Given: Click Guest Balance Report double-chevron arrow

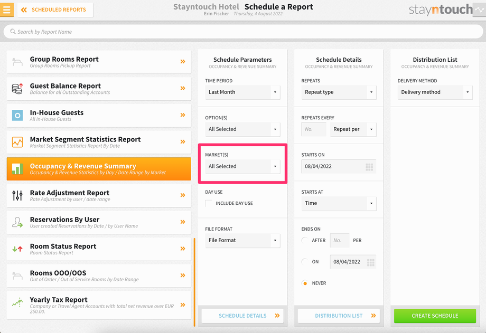Looking at the screenshot, I should click(183, 88).
